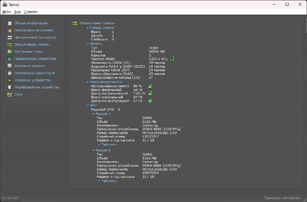Click the Задержка RAS# в CAS# (tRCD) label
This screenshot has height=202, width=307.
pos(118,66)
